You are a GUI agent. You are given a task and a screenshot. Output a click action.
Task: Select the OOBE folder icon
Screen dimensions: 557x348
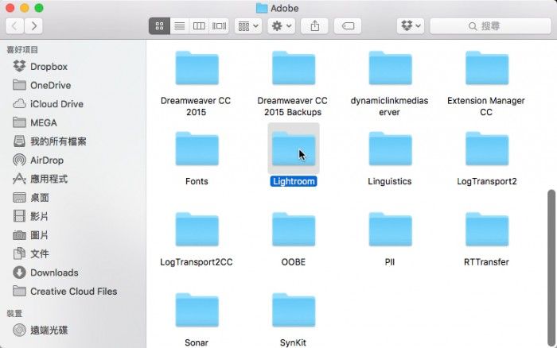[x=294, y=230]
